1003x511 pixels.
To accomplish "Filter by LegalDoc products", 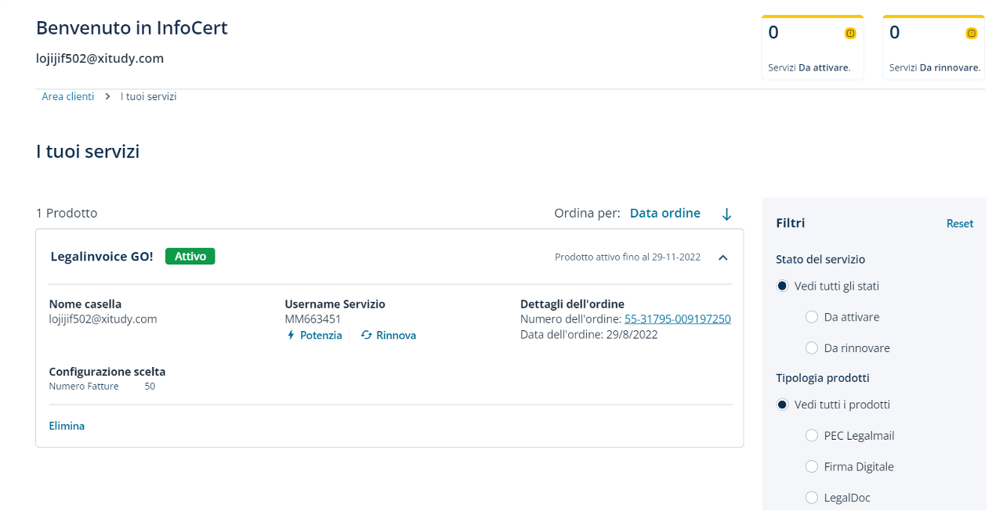I will coord(812,498).
